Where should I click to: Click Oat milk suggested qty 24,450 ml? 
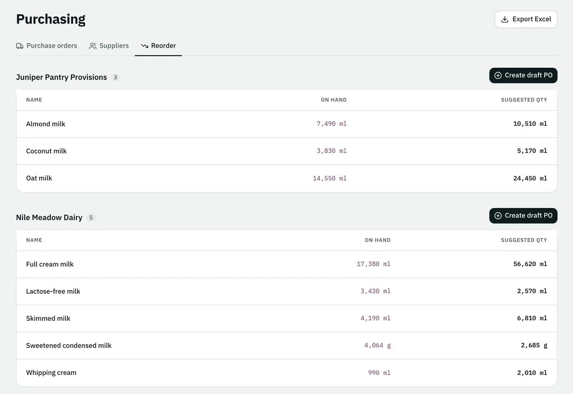pos(530,178)
